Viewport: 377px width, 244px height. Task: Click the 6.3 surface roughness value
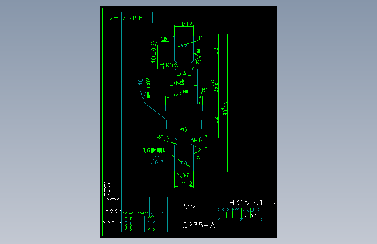159,162
